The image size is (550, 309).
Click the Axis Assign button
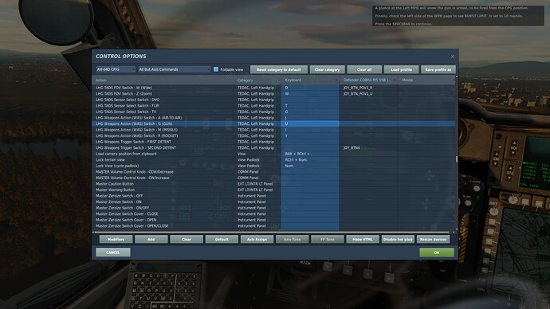pos(257,239)
